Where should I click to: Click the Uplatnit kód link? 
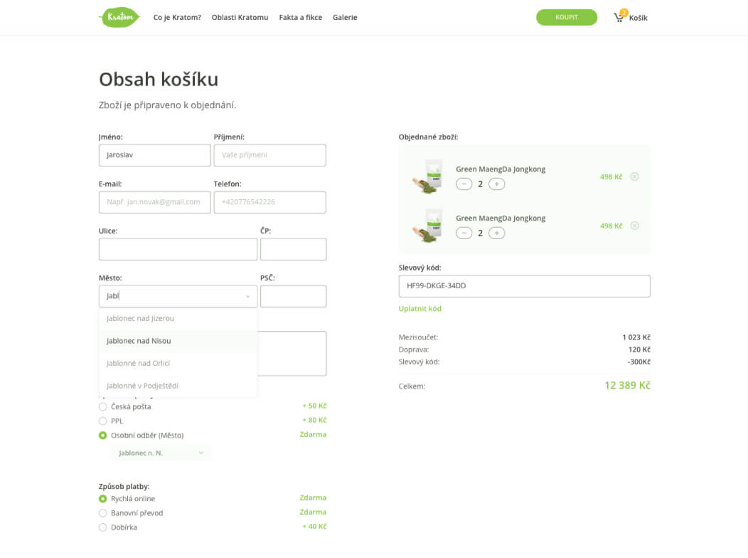420,309
